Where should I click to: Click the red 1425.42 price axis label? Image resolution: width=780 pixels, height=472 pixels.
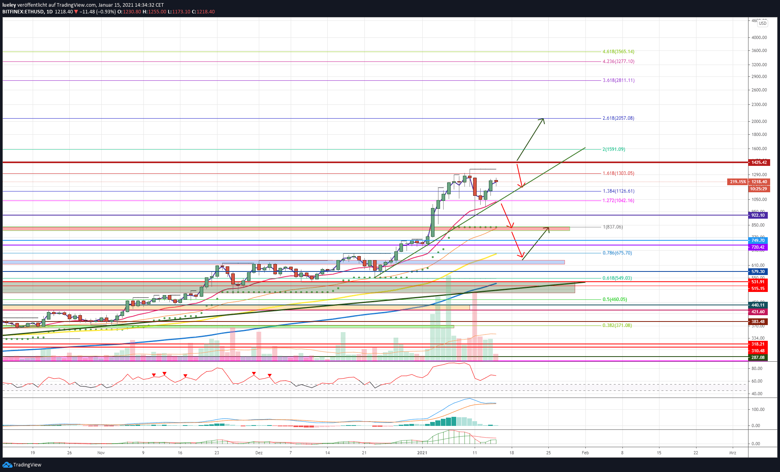tap(759, 162)
